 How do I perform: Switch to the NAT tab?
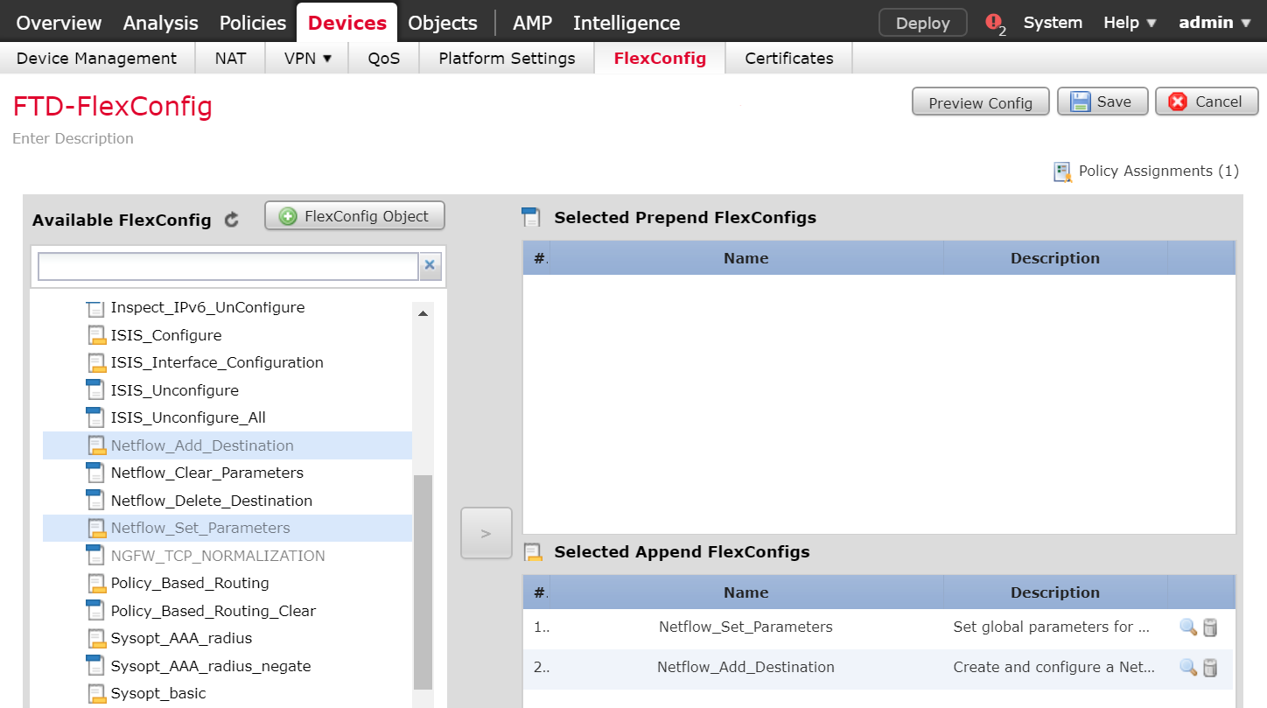tap(231, 59)
